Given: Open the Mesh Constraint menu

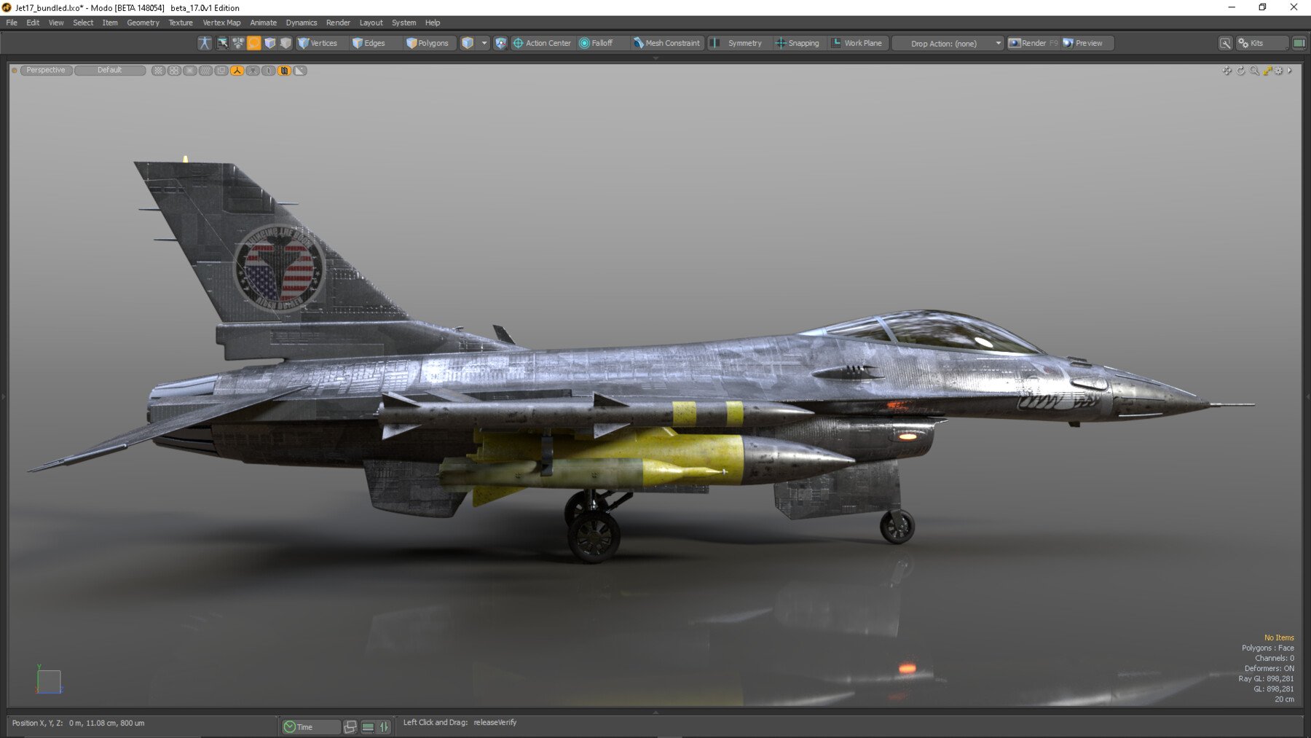Looking at the screenshot, I should (666, 43).
